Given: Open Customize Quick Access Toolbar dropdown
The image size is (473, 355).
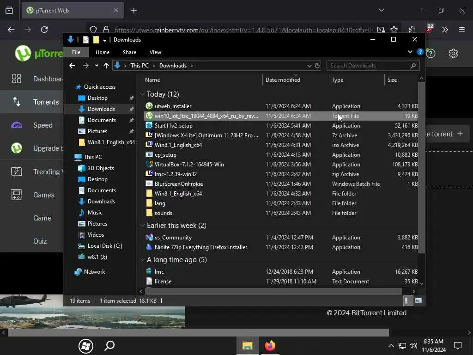Looking at the screenshot, I should 104,40.
